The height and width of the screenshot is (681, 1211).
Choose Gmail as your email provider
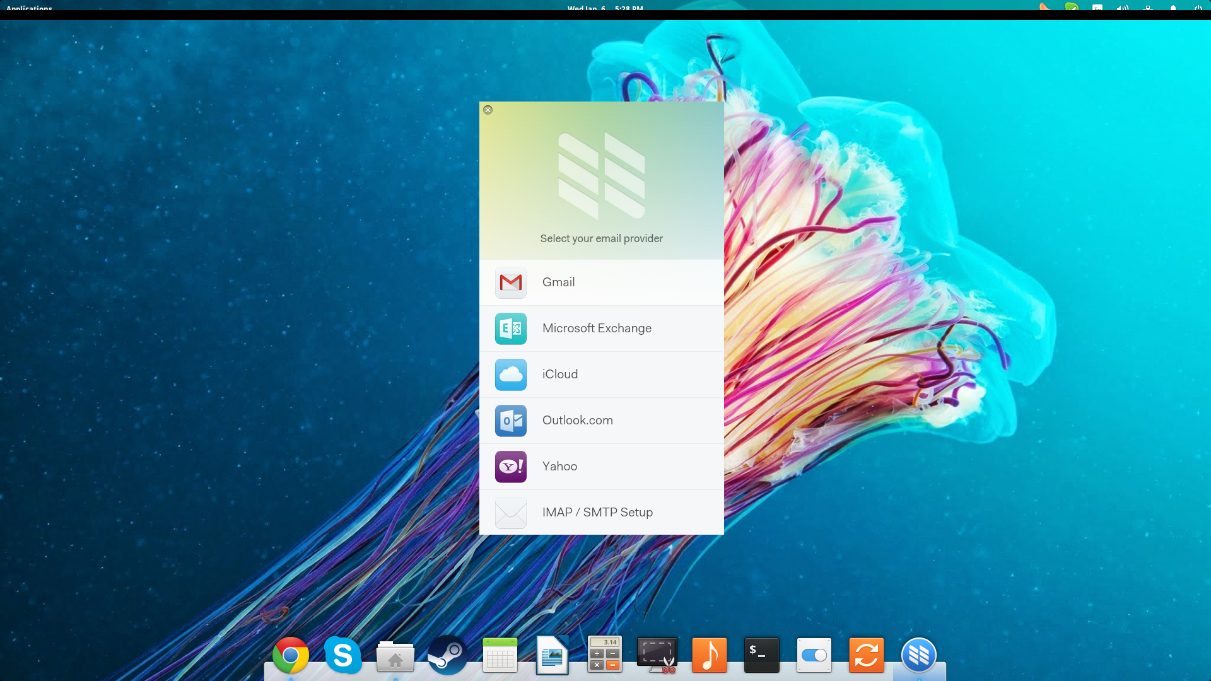click(601, 282)
